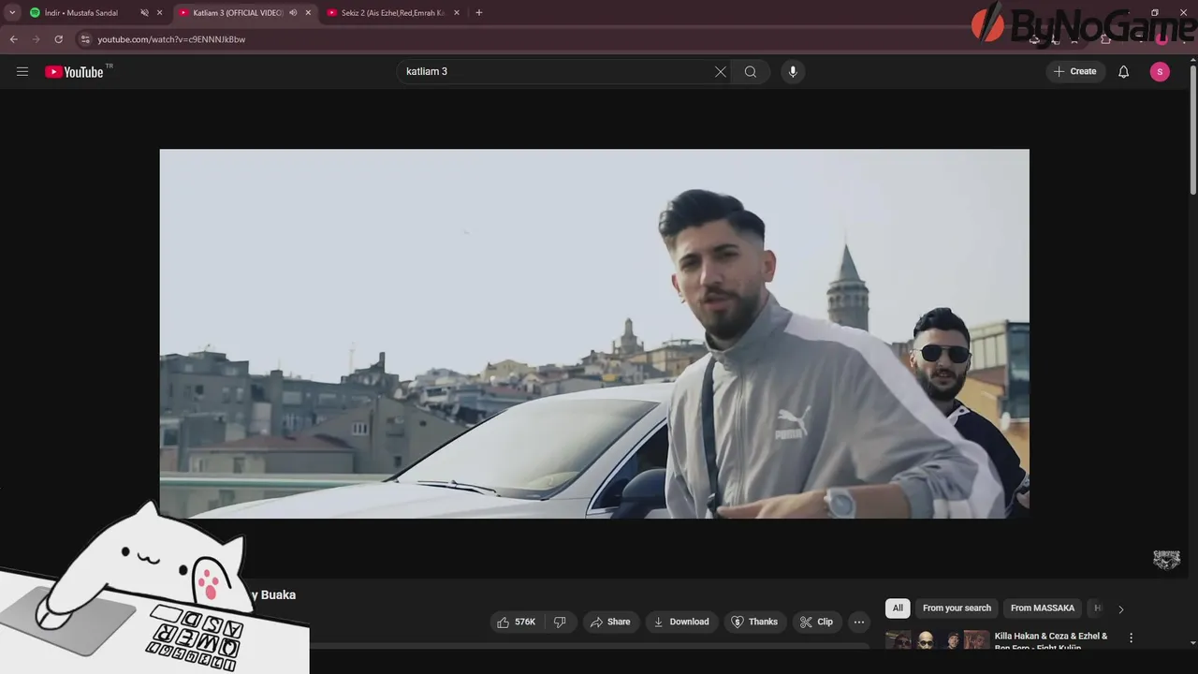Viewport: 1198px width, 674px height.
Task: Download the video
Action: pos(681,622)
